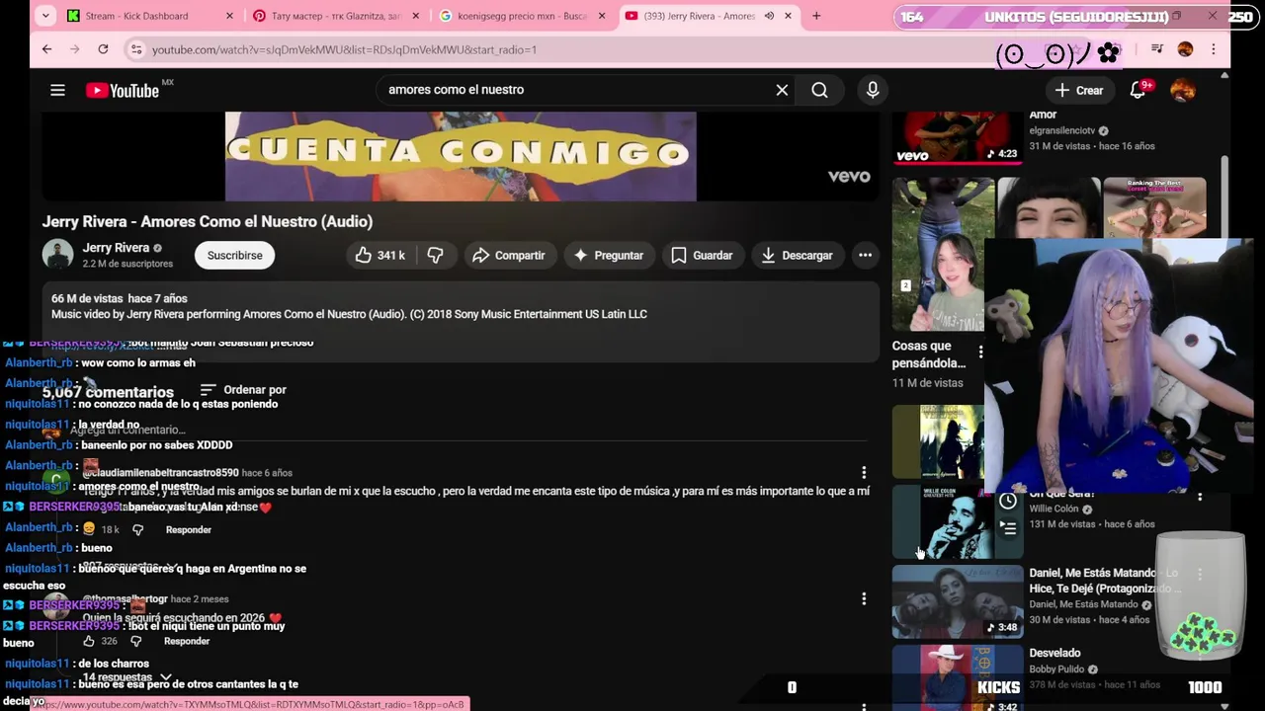Screen dimensions: 1265x711
Task: Expand the 14 respuestas replies
Action: pyautogui.click(x=126, y=677)
